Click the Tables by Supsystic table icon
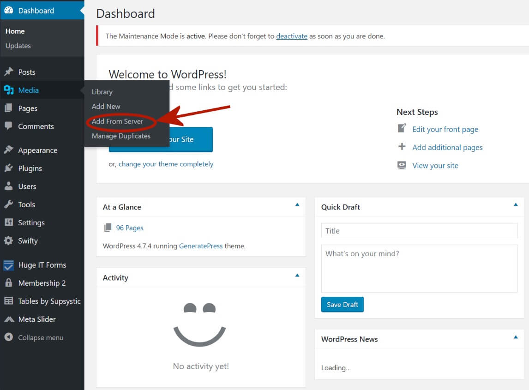The image size is (529, 390). 9,300
